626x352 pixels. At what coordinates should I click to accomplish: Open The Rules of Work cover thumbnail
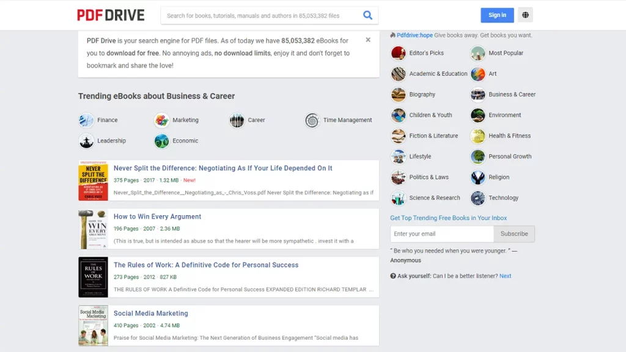click(x=93, y=277)
